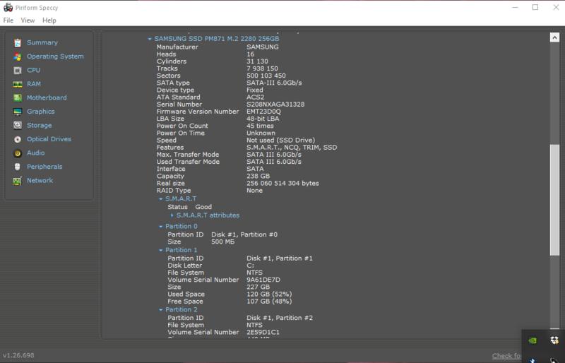
Task: Click the Real size value 256 060 514 304 bytes
Action: [282, 183]
